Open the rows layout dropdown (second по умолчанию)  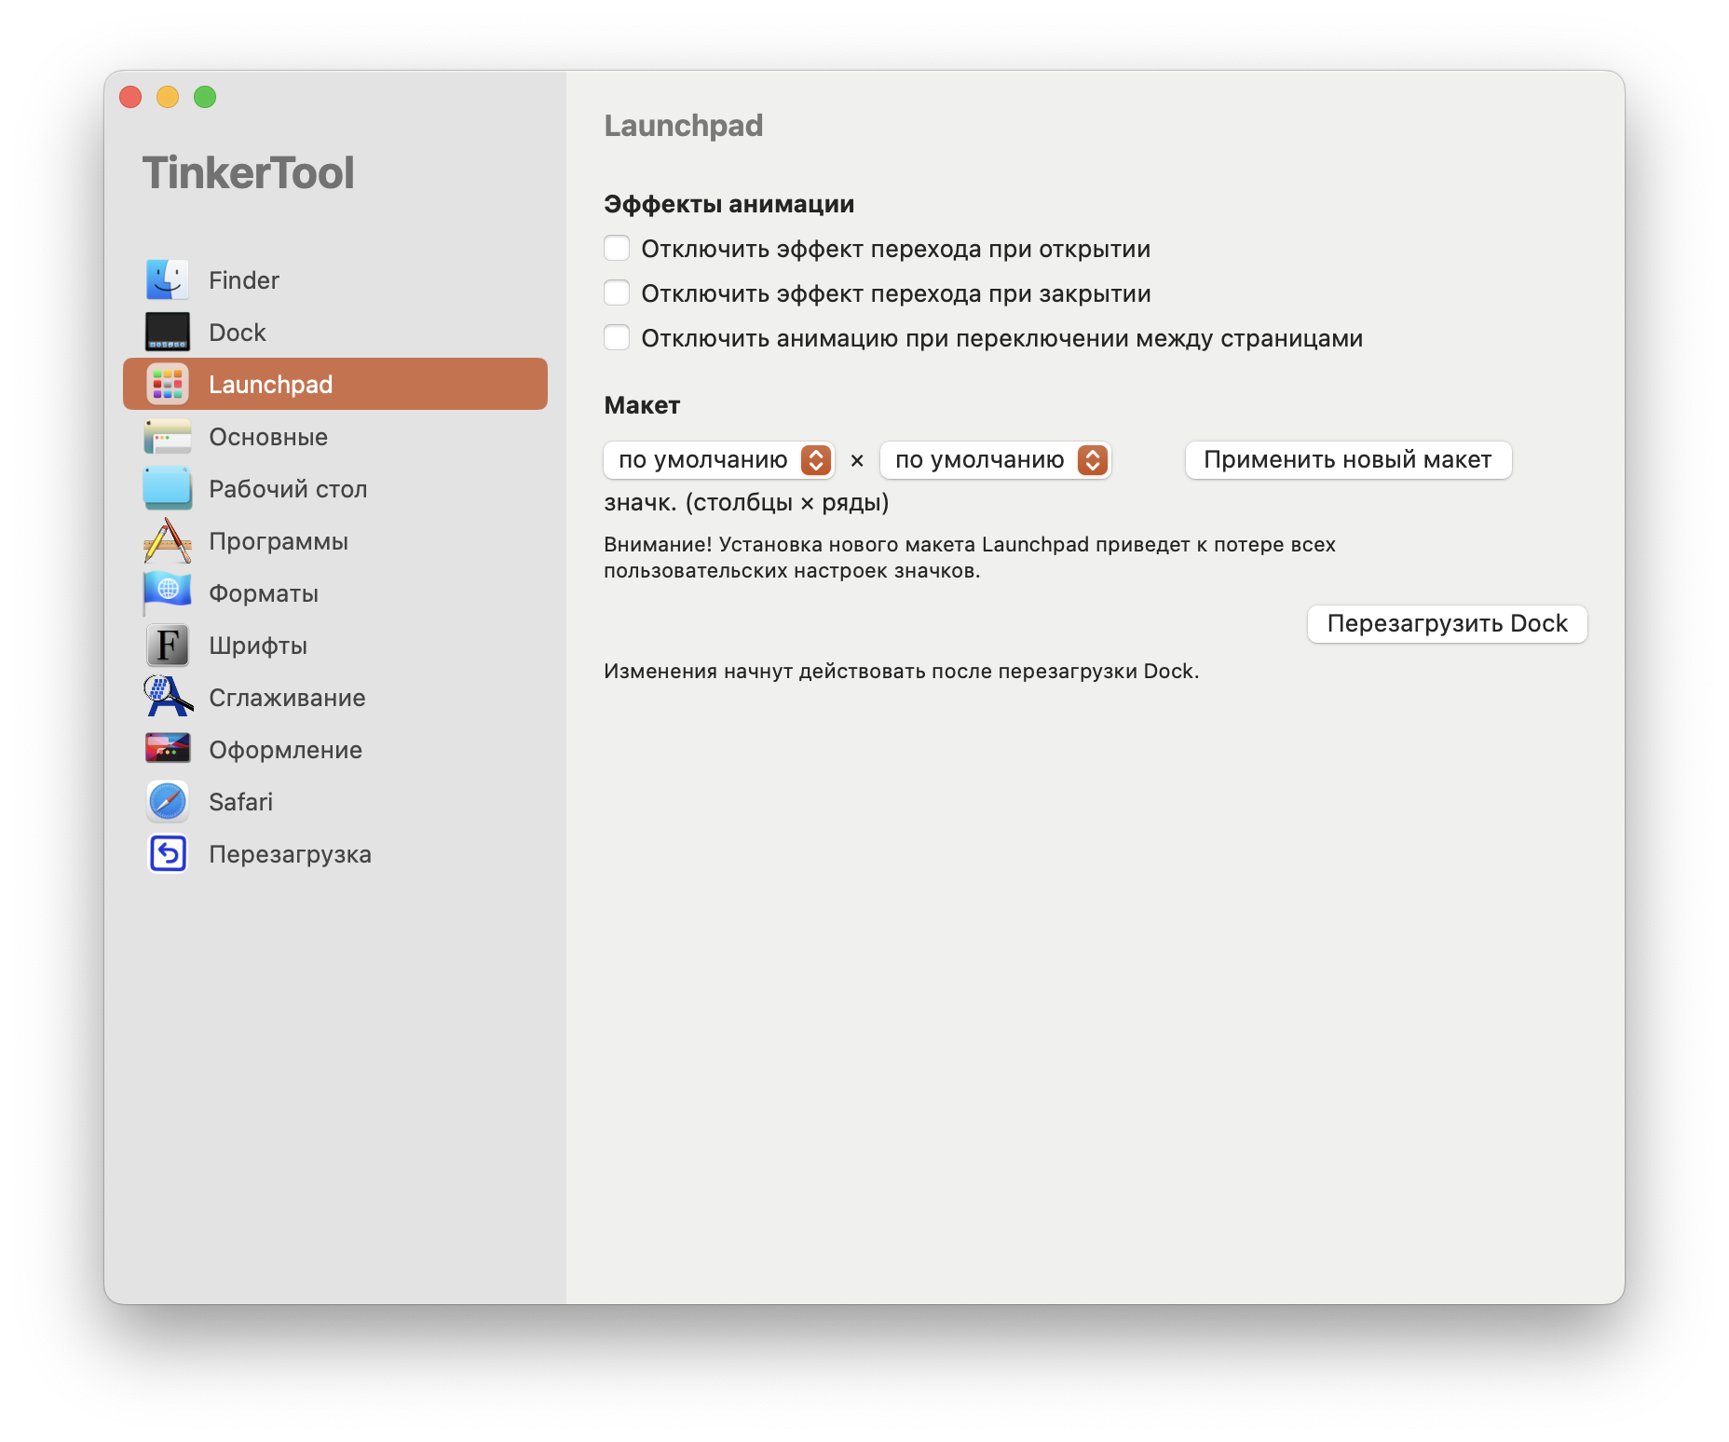pyautogui.click(x=996, y=460)
